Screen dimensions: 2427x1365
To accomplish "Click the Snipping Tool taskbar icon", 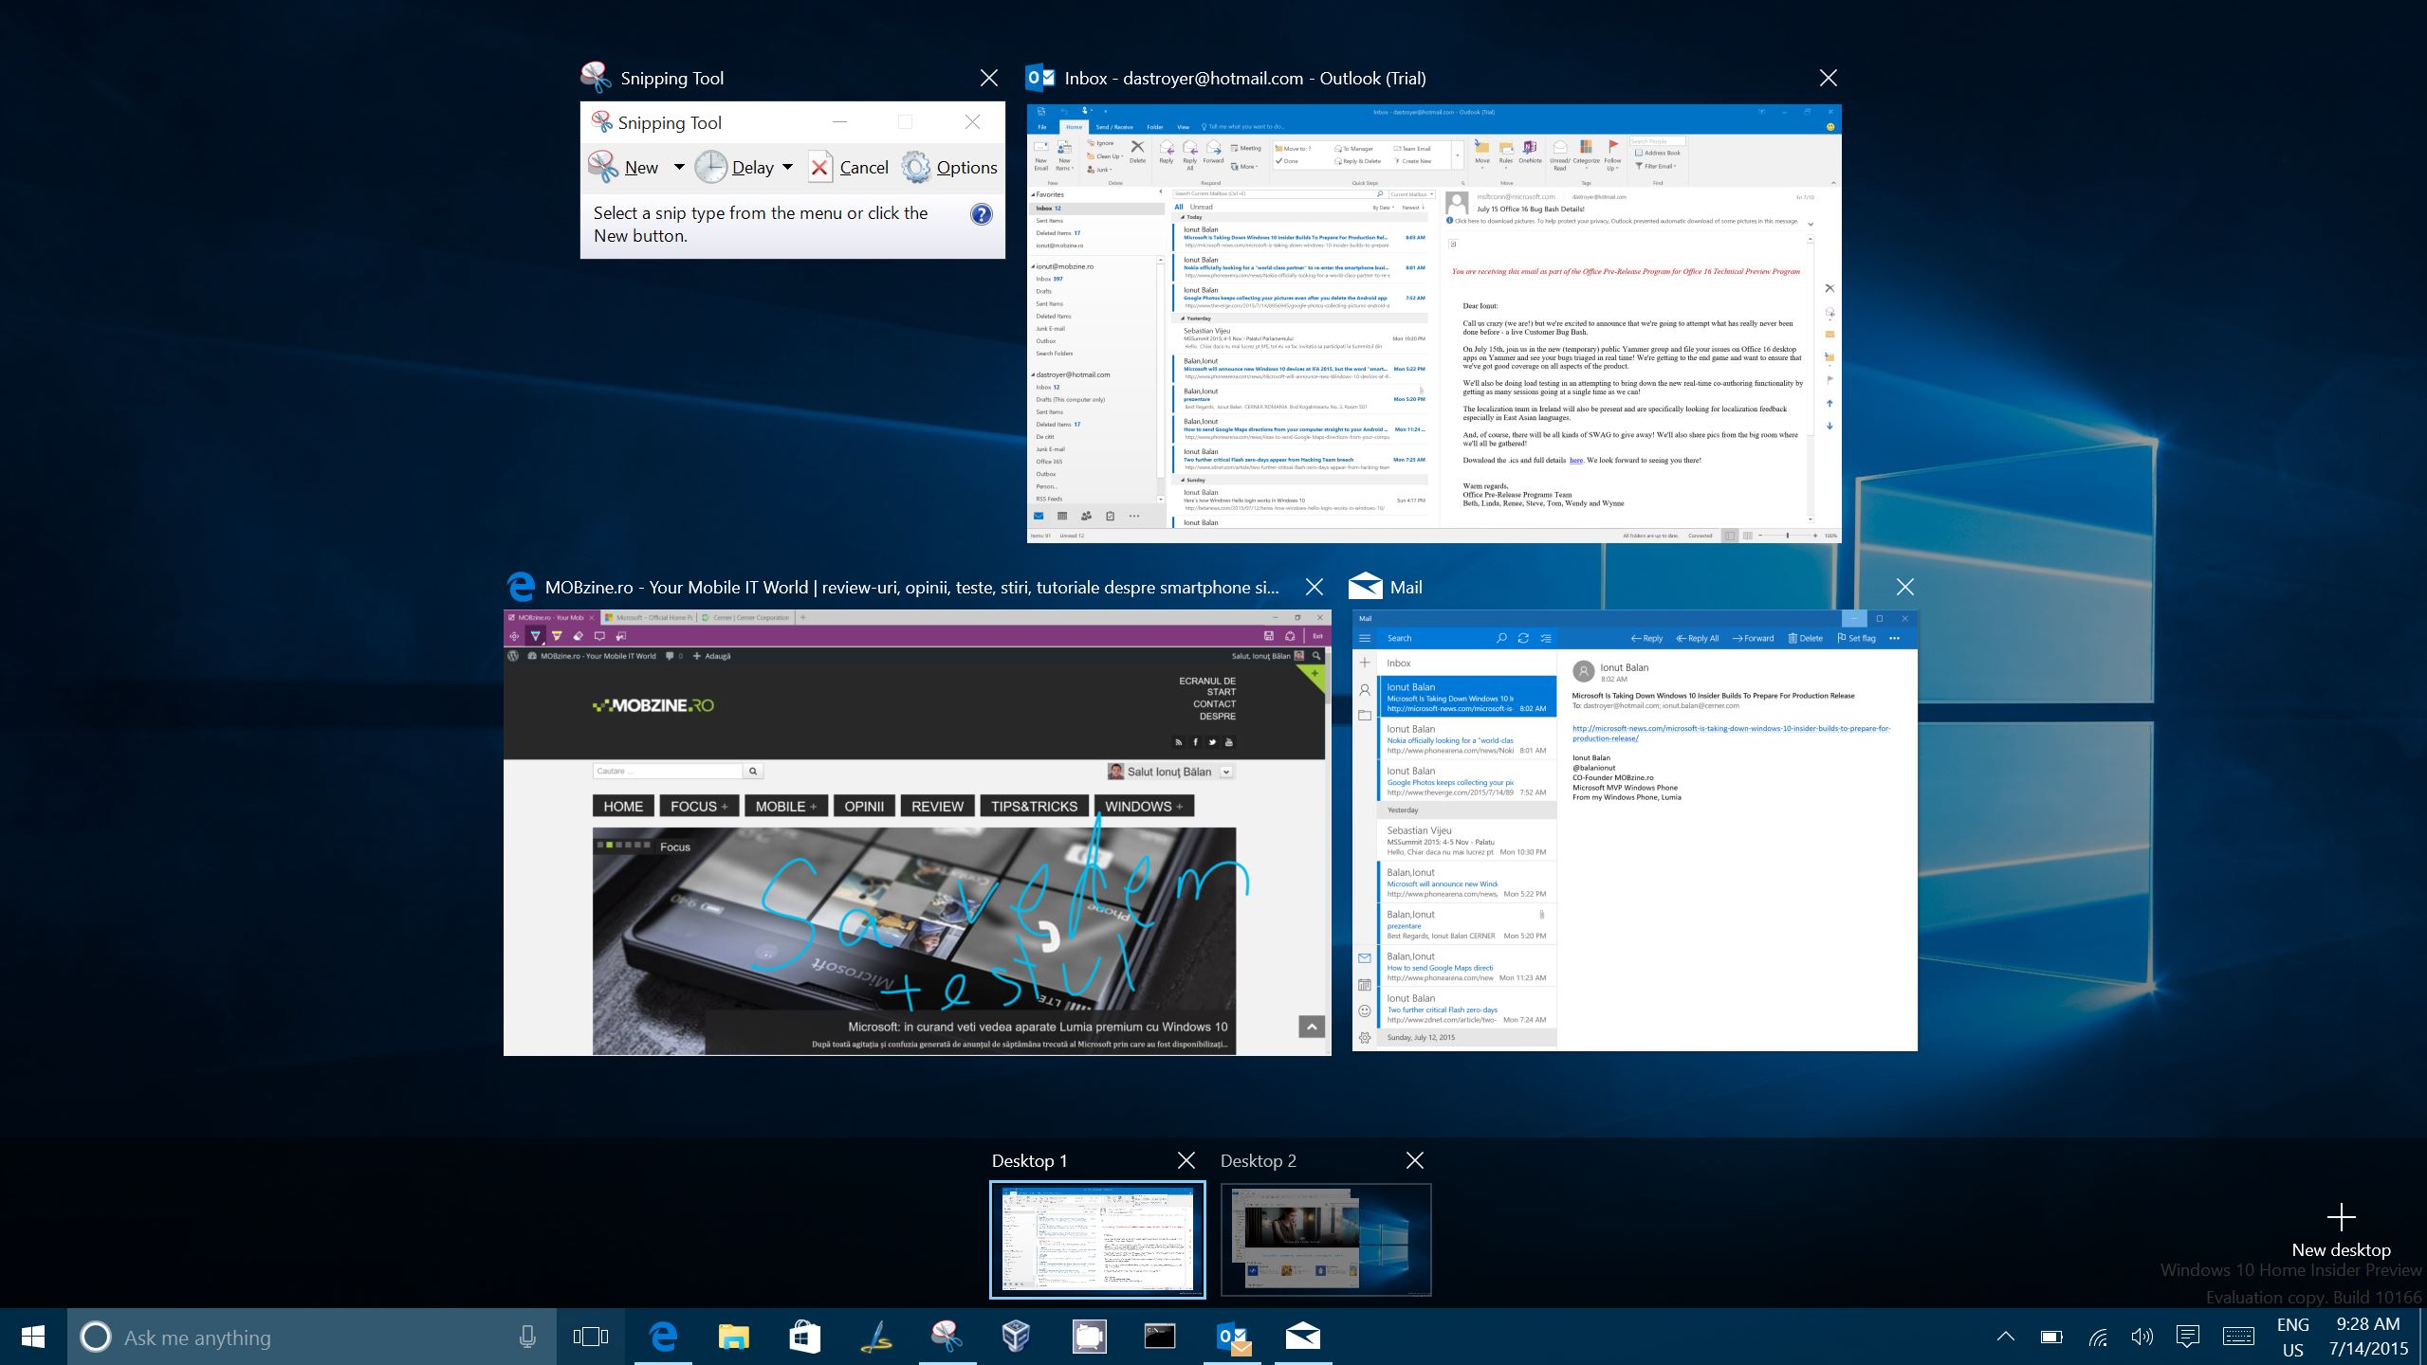I will coord(946,1337).
